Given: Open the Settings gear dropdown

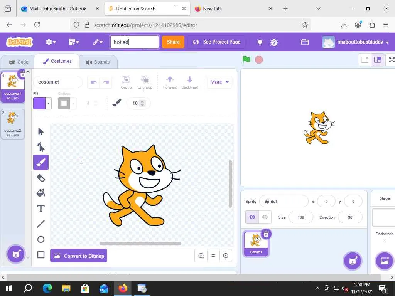Looking at the screenshot, I should [x=51, y=42].
